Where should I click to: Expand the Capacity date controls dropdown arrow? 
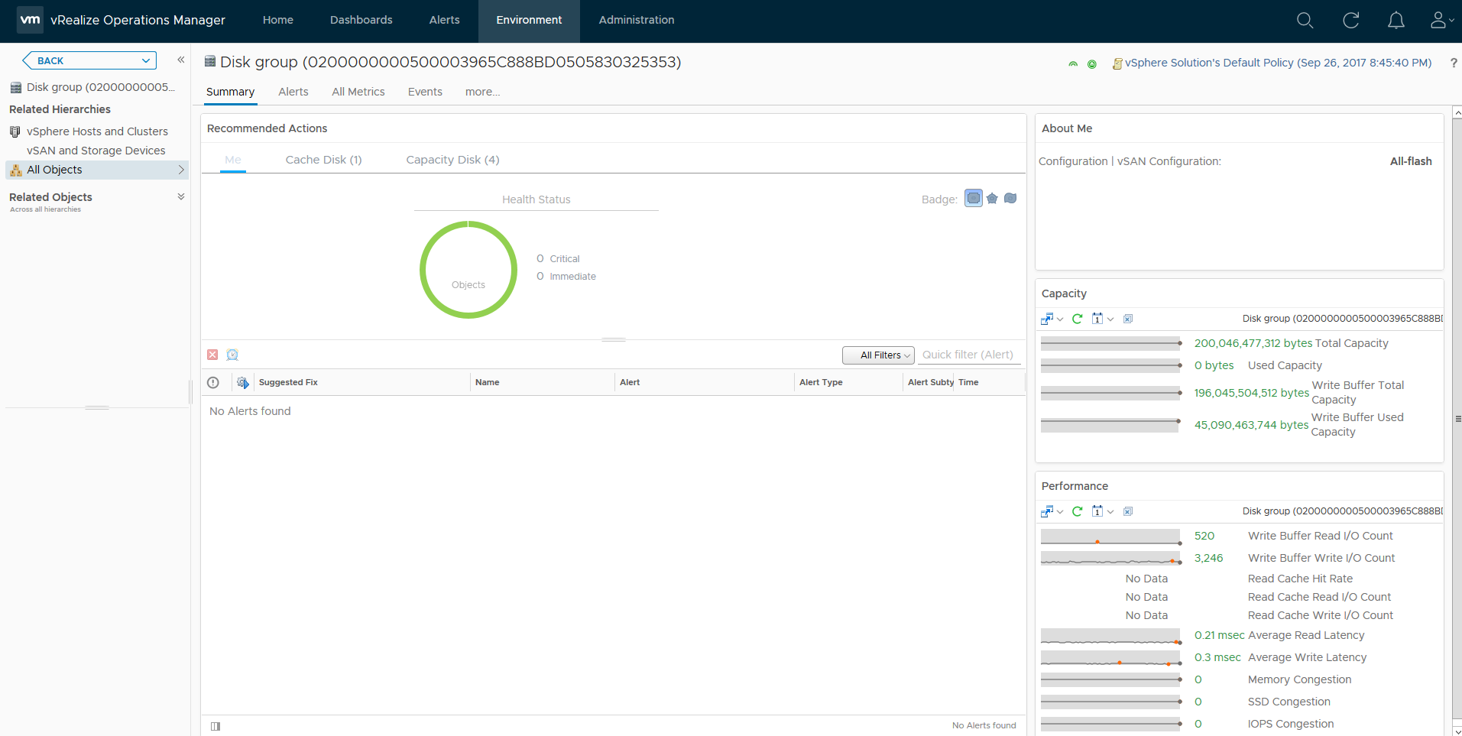pyautogui.click(x=1110, y=319)
